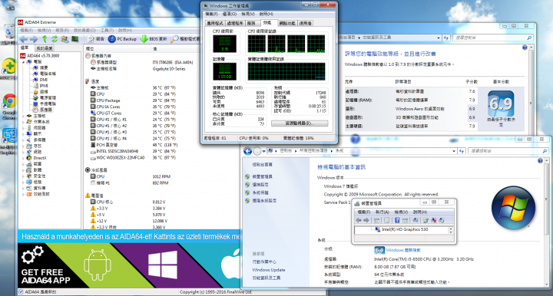
Task: Click the Device Manager blue help toolbar icon
Action: (x=397, y=220)
